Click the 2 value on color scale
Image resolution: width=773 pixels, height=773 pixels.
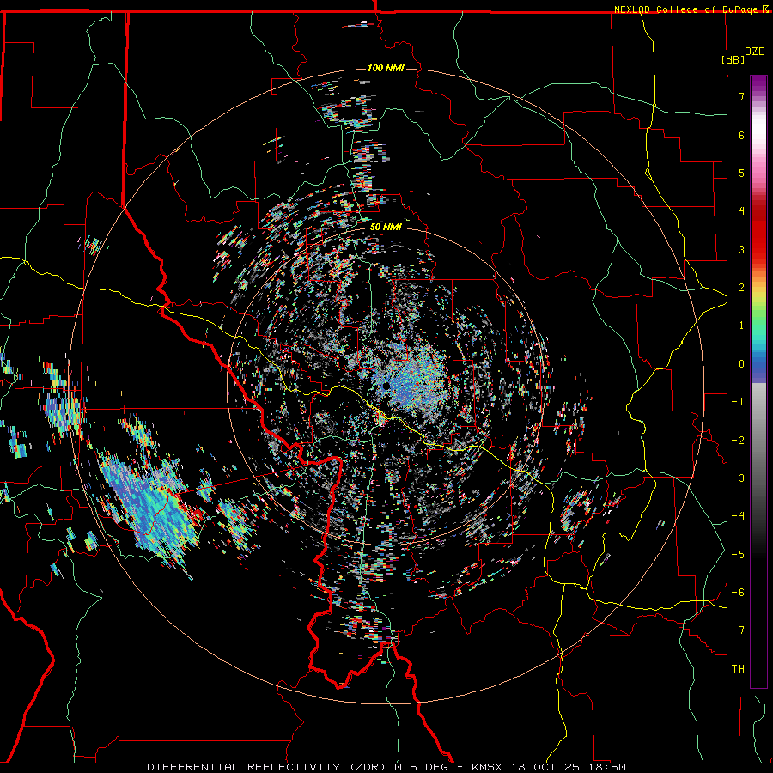tap(741, 288)
